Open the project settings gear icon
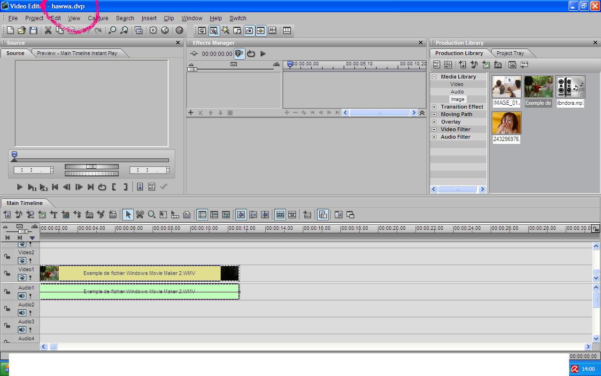Image resolution: width=601 pixels, height=376 pixels. pyautogui.click(x=153, y=31)
